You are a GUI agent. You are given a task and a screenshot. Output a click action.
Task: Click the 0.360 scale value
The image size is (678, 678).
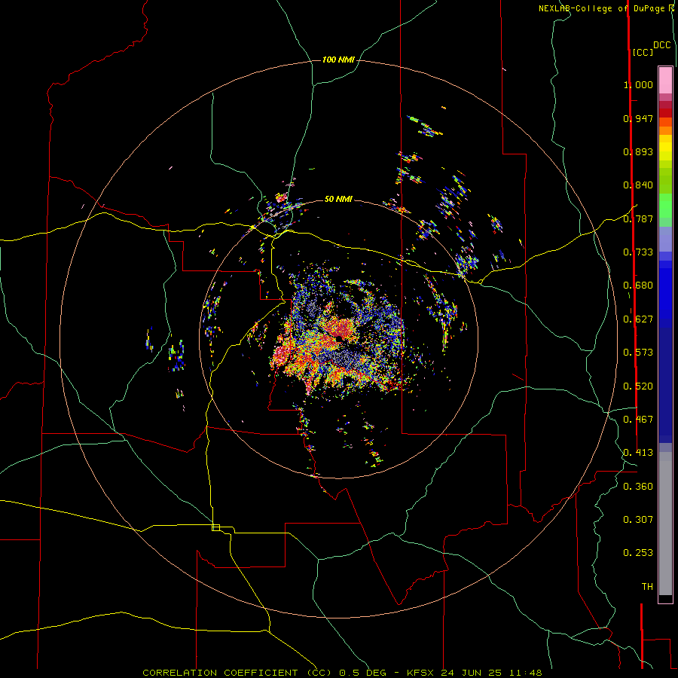pos(638,487)
